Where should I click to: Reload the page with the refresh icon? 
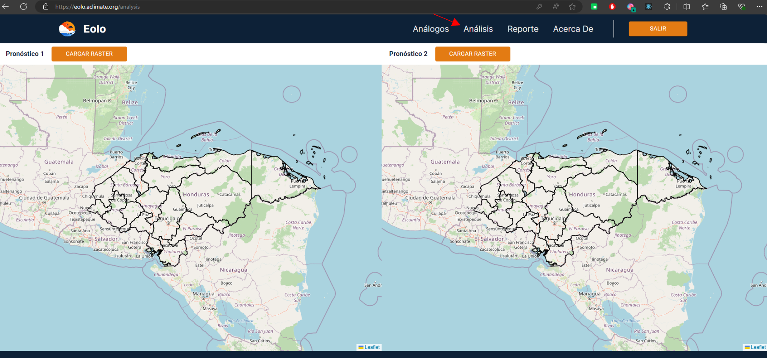tap(23, 7)
